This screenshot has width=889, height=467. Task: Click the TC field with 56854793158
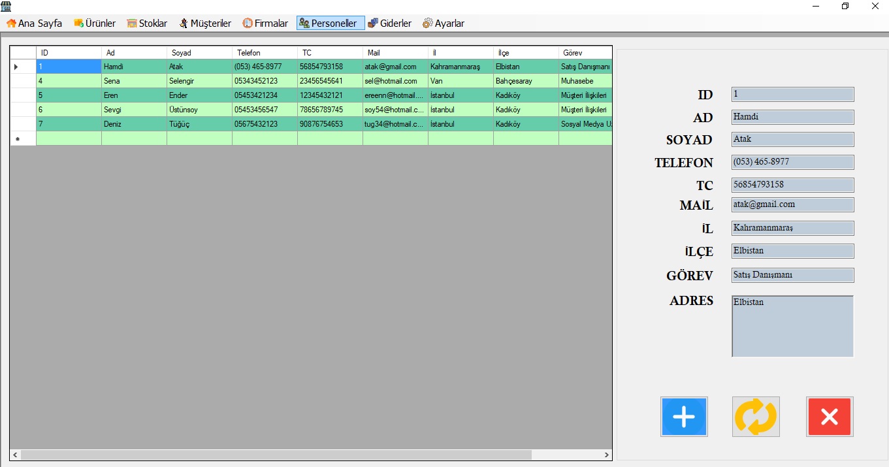point(792,185)
